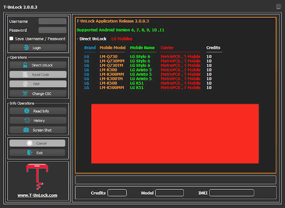Click the Screen Shot camera icon

click(26, 130)
